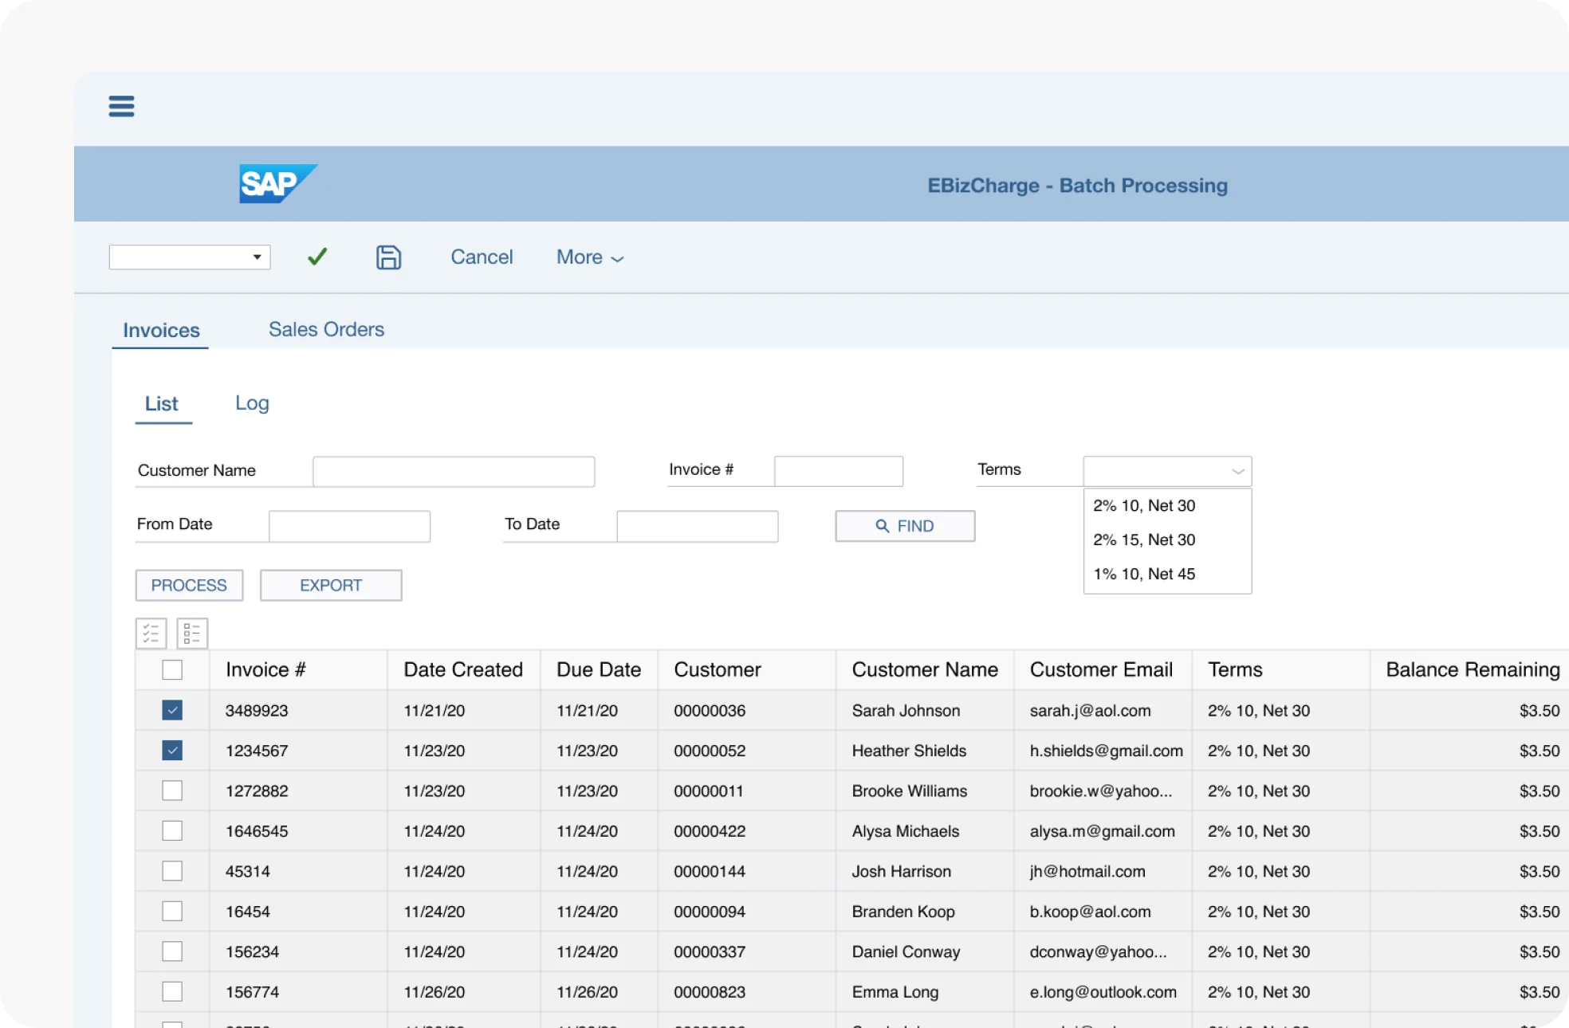Click the Customer Email column header

point(1101,669)
